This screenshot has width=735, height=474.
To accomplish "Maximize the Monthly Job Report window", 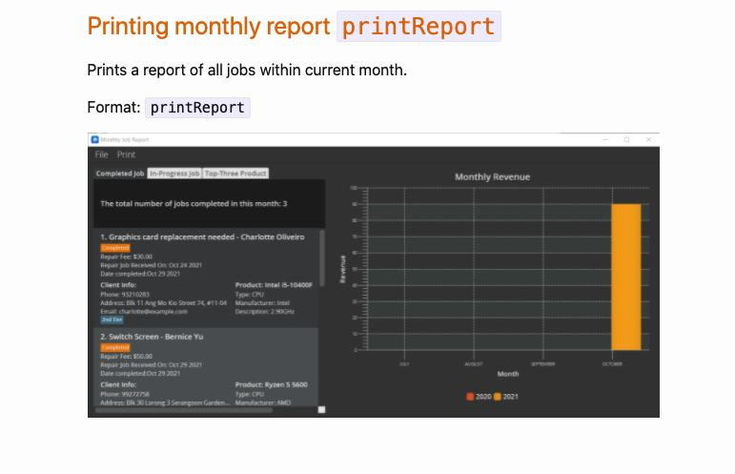I will 626,139.
